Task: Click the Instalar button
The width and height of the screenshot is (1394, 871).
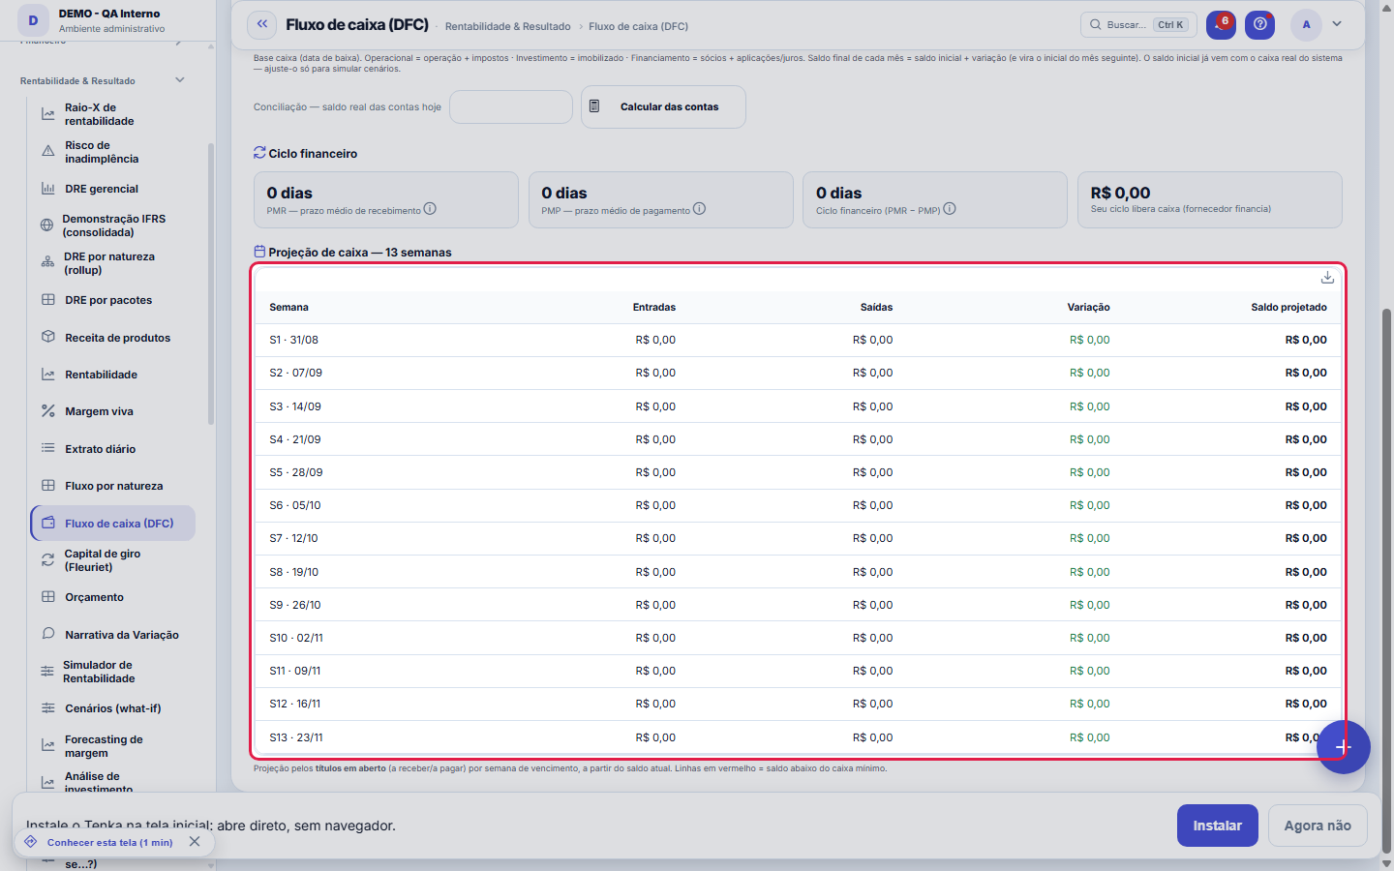Action: tap(1217, 826)
